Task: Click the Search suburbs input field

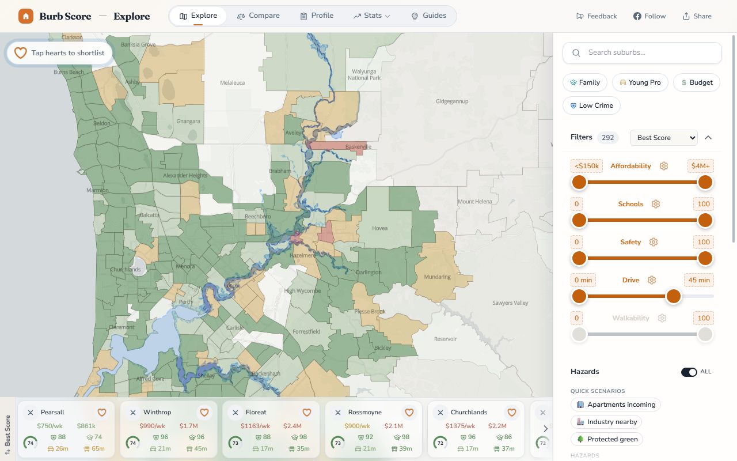Action: click(642, 52)
